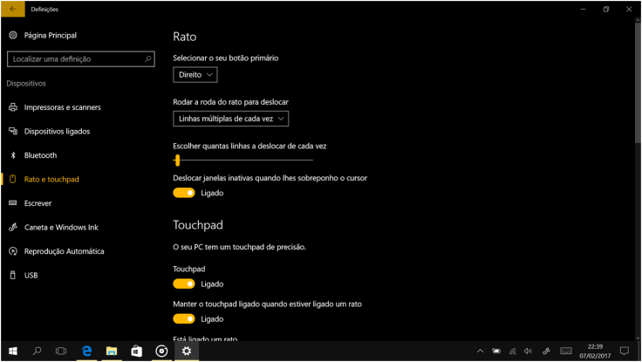Select Reprodução Automática in the sidebar
This screenshot has width=642, height=362.
[64, 251]
